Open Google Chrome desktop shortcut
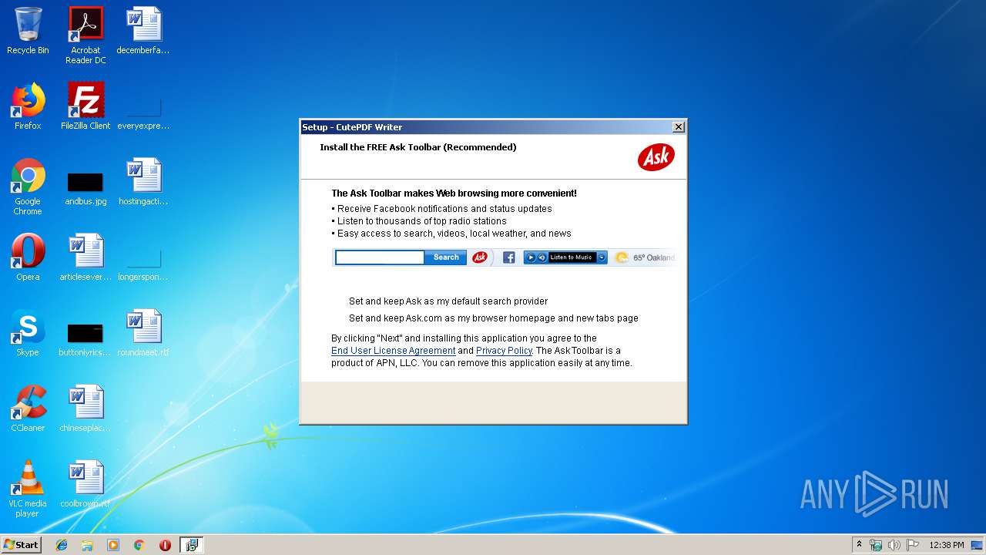Image resolution: width=986 pixels, height=555 pixels. [x=28, y=187]
